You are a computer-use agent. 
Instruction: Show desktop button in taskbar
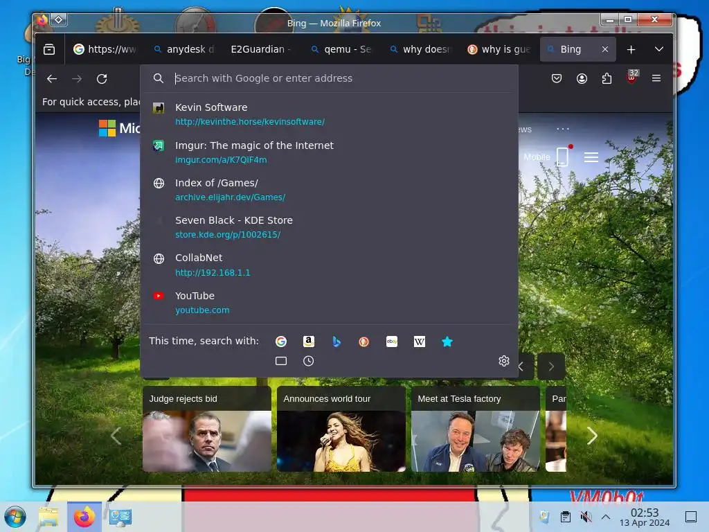pos(691,517)
